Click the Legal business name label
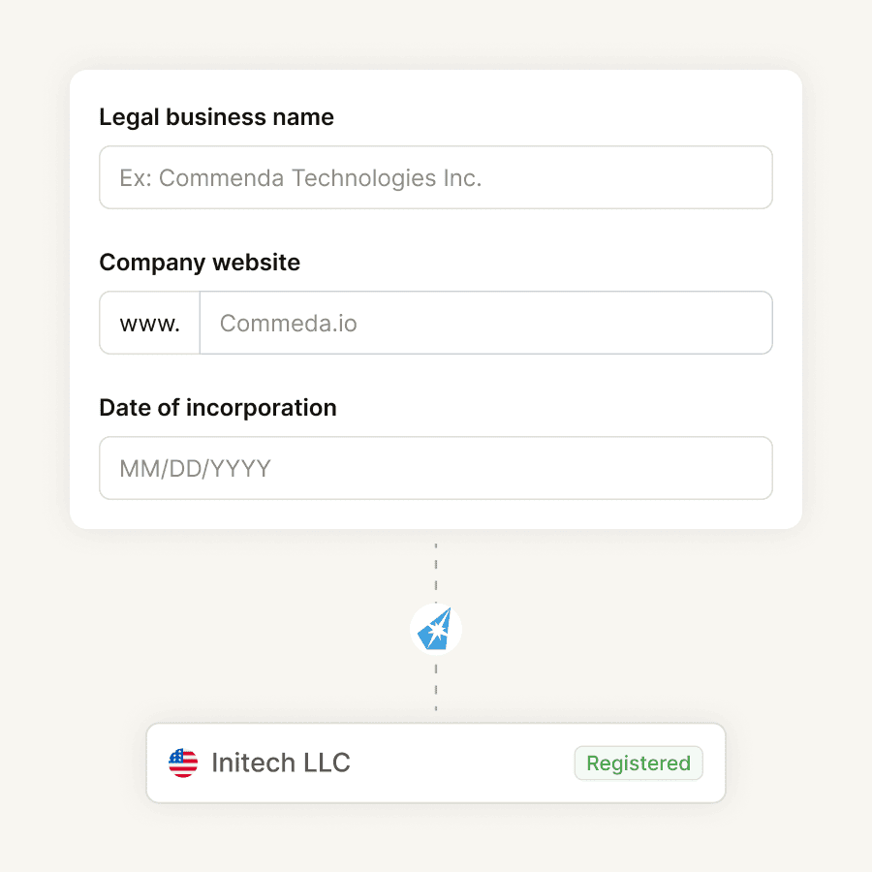The height and width of the screenshot is (872, 872). click(216, 117)
